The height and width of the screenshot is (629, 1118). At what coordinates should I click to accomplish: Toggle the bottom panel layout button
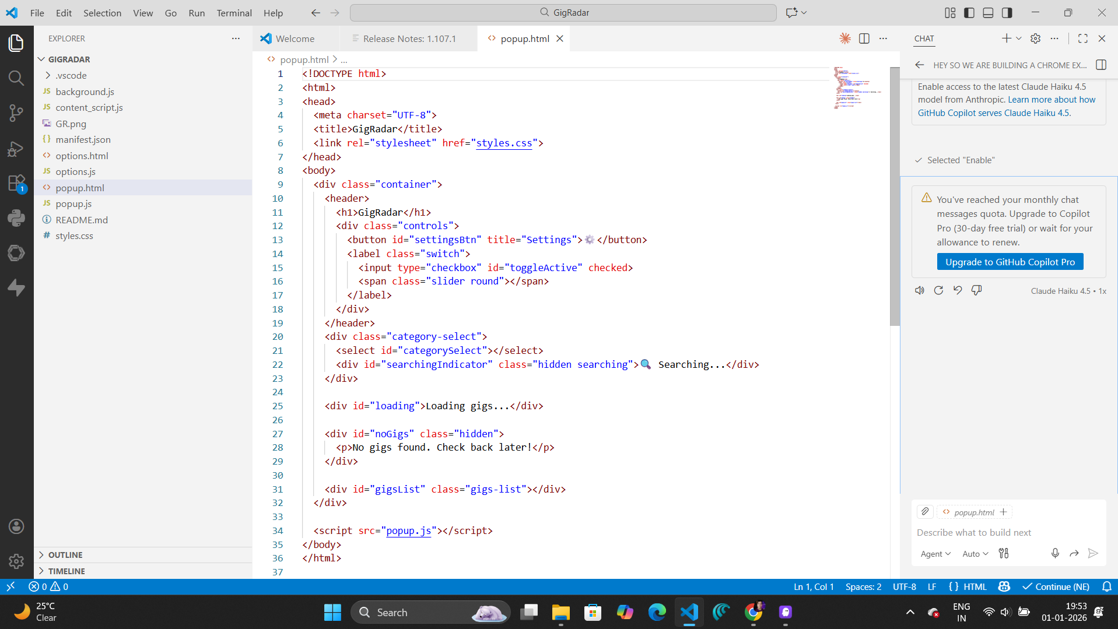988,13
